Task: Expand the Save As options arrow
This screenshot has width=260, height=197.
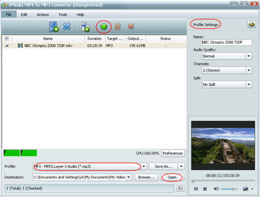Action: click(181, 166)
